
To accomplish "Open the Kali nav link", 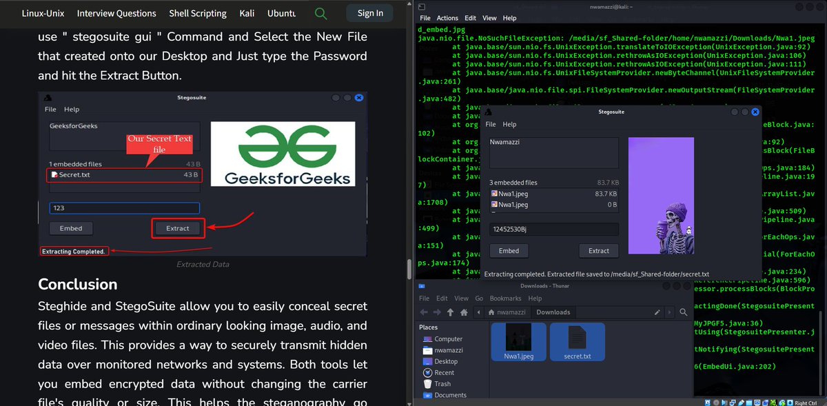I will coord(247,13).
